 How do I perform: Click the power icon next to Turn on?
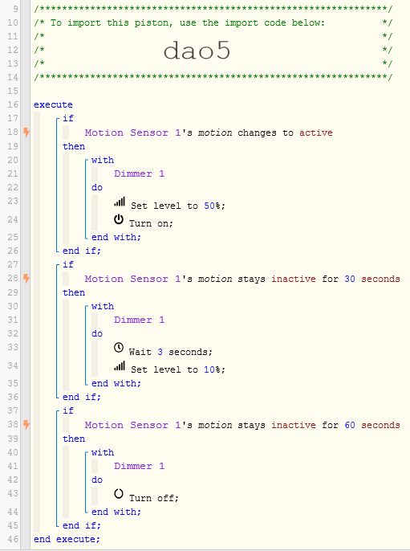point(119,219)
